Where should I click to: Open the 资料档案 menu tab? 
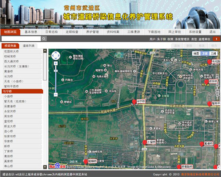(x=113, y=32)
